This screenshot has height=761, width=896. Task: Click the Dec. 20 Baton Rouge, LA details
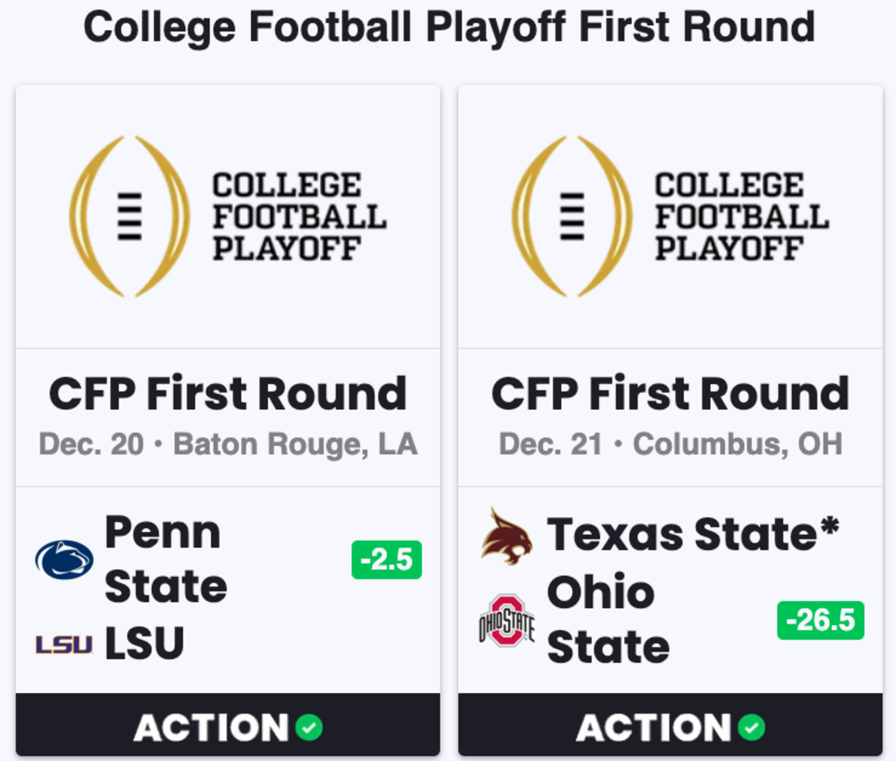[x=228, y=444]
